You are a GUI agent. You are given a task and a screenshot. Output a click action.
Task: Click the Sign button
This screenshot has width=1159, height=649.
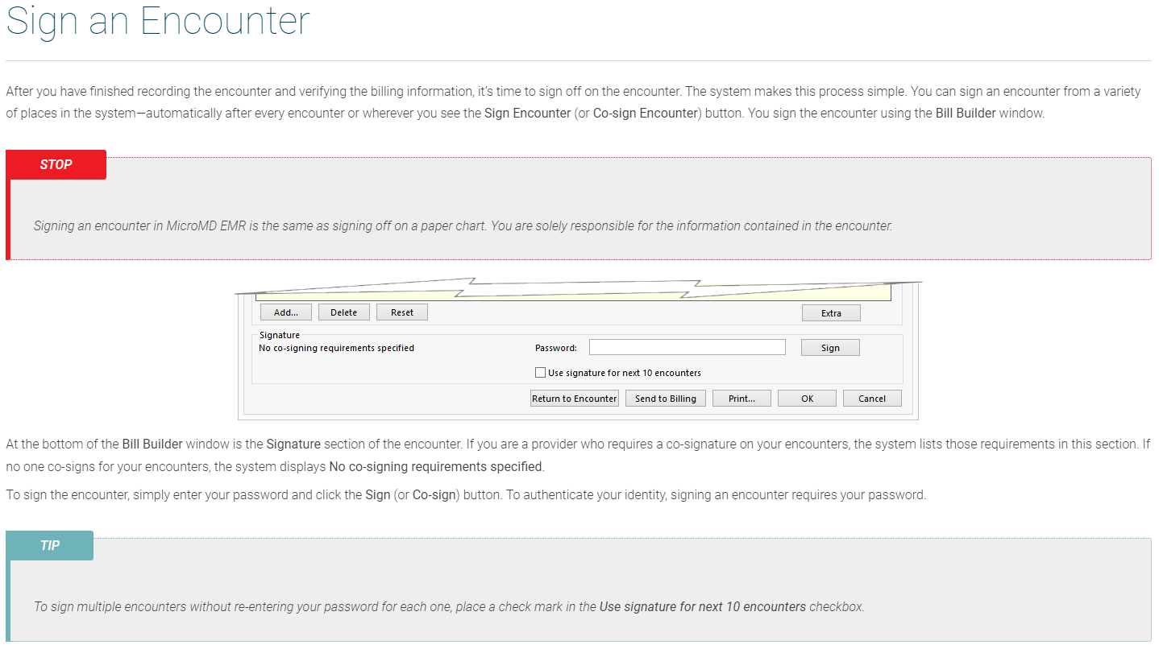830,348
